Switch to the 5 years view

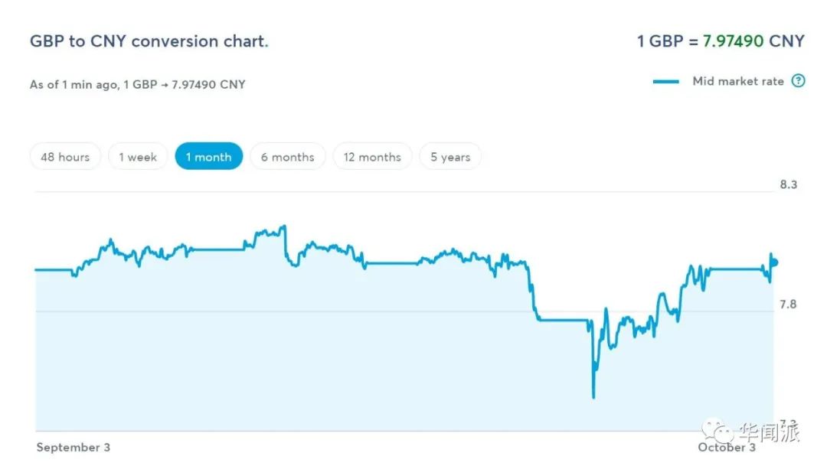point(450,157)
